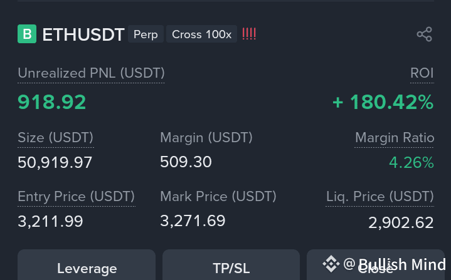Open the Cross 100x margin mode tag
Screen dimensions: 451x280
[201, 34]
